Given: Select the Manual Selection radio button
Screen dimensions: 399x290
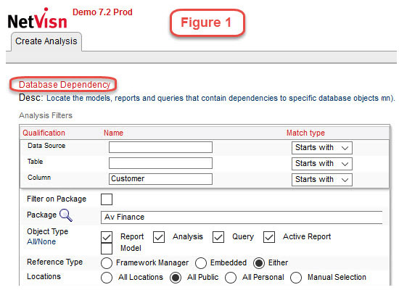Looking at the screenshot, I should pos(296,278).
